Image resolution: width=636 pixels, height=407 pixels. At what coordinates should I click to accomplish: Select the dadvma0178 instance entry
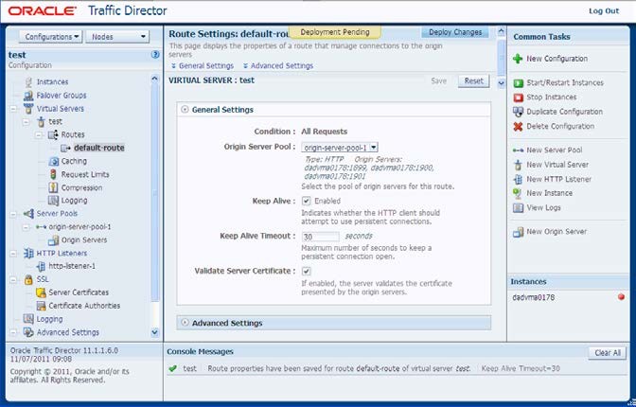534,297
